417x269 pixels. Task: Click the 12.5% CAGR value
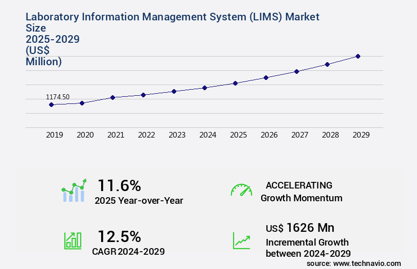(x=119, y=236)
